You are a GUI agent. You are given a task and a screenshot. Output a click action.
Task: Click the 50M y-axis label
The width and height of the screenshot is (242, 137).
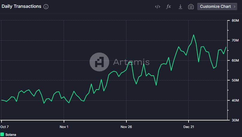click(235, 80)
